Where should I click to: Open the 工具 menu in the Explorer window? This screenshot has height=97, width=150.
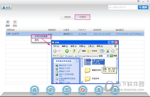tap(91, 46)
